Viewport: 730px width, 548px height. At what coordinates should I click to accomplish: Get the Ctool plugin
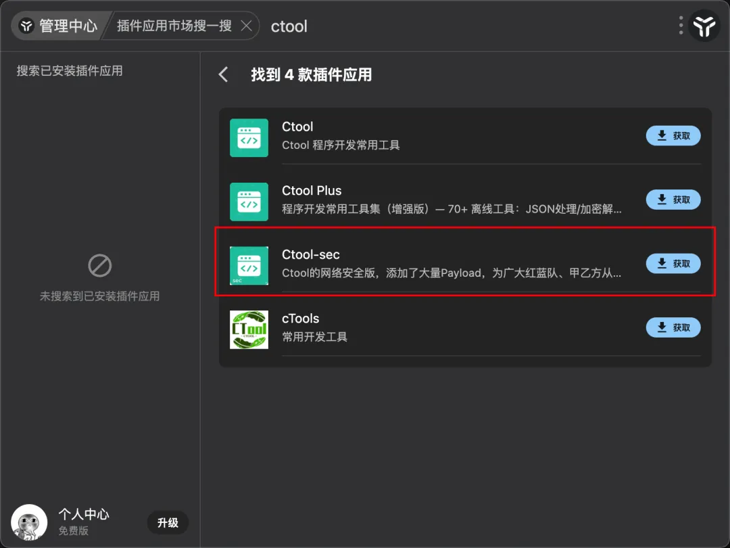(673, 135)
